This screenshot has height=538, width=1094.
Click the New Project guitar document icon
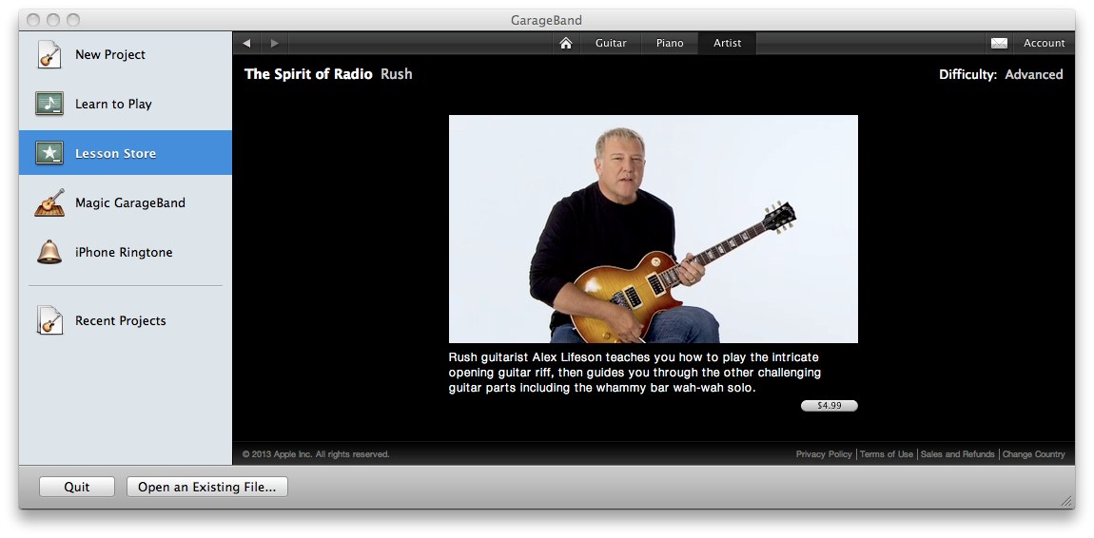click(49, 54)
